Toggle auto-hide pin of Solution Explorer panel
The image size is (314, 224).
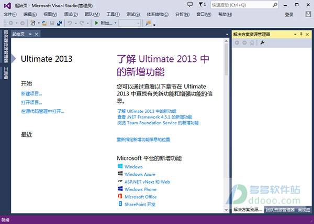pyautogui.click(x=301, y=34)
